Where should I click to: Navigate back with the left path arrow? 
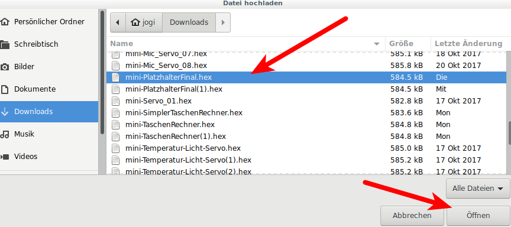click(x=118, y=22)
